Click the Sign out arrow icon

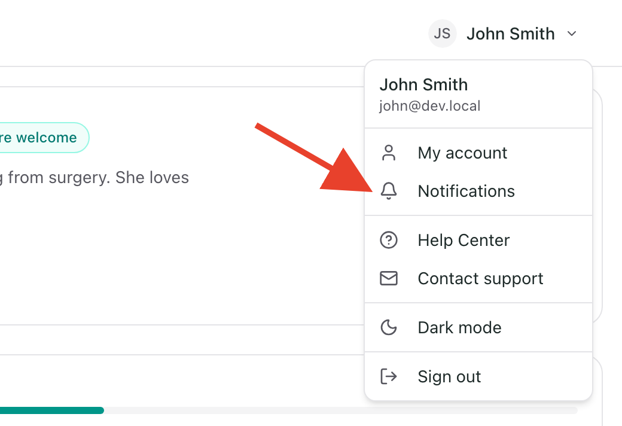pos(389,376)
